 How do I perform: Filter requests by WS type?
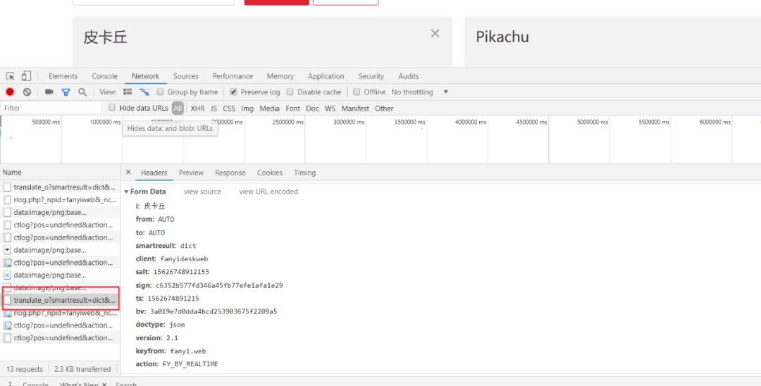(x=330, y=108)
